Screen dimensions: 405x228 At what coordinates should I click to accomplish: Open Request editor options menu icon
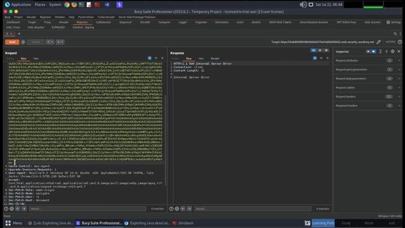(x=162, y=58)
